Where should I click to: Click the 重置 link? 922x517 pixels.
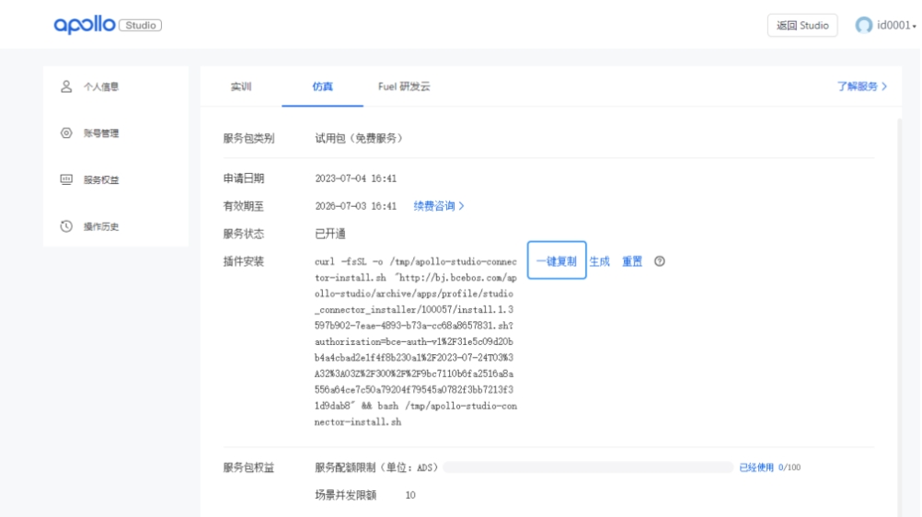coord(632,261)
